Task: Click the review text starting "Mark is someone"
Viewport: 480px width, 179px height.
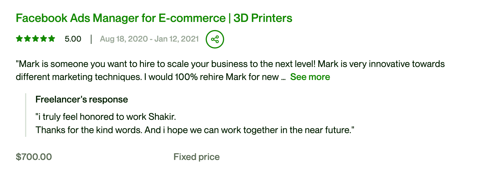Action: coord(230,64)
